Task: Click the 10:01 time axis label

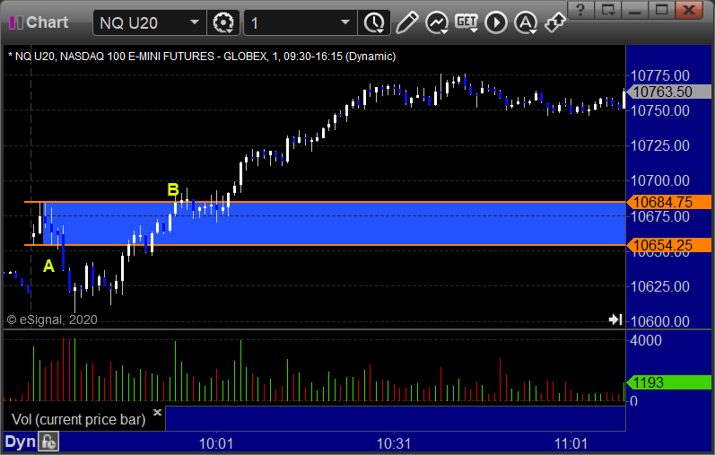Action: click(x=216, y=443)
